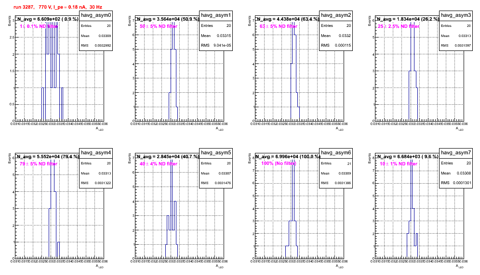This screenshot has height=275, width=480.
Task: Click the magenta 10± 1% ND filter label
Action: pyautogui.click(x=399, y=164)
